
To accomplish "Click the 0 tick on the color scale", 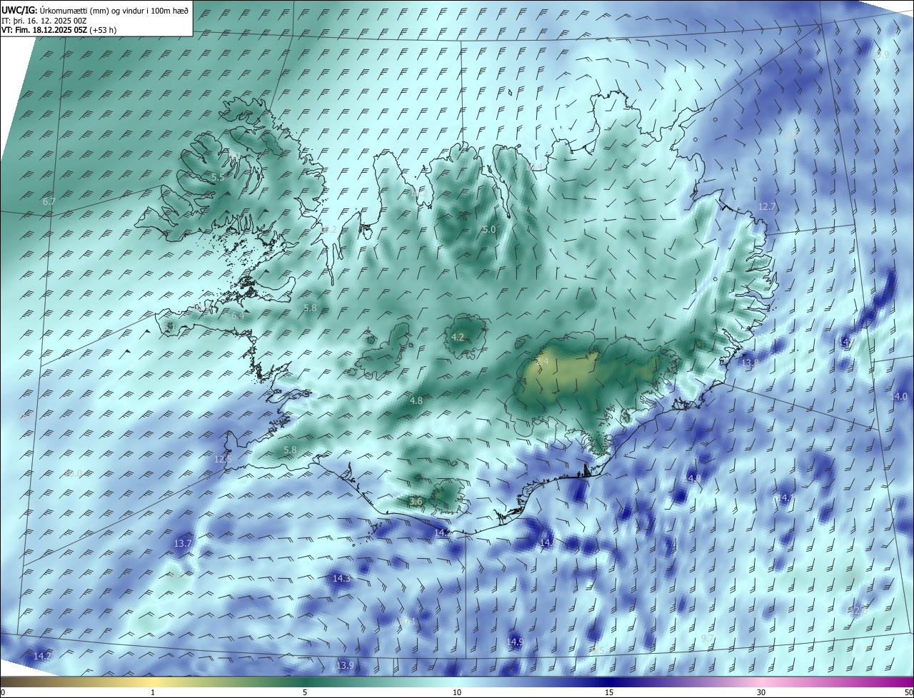I will pyautogui.click(x=3, y=692).
